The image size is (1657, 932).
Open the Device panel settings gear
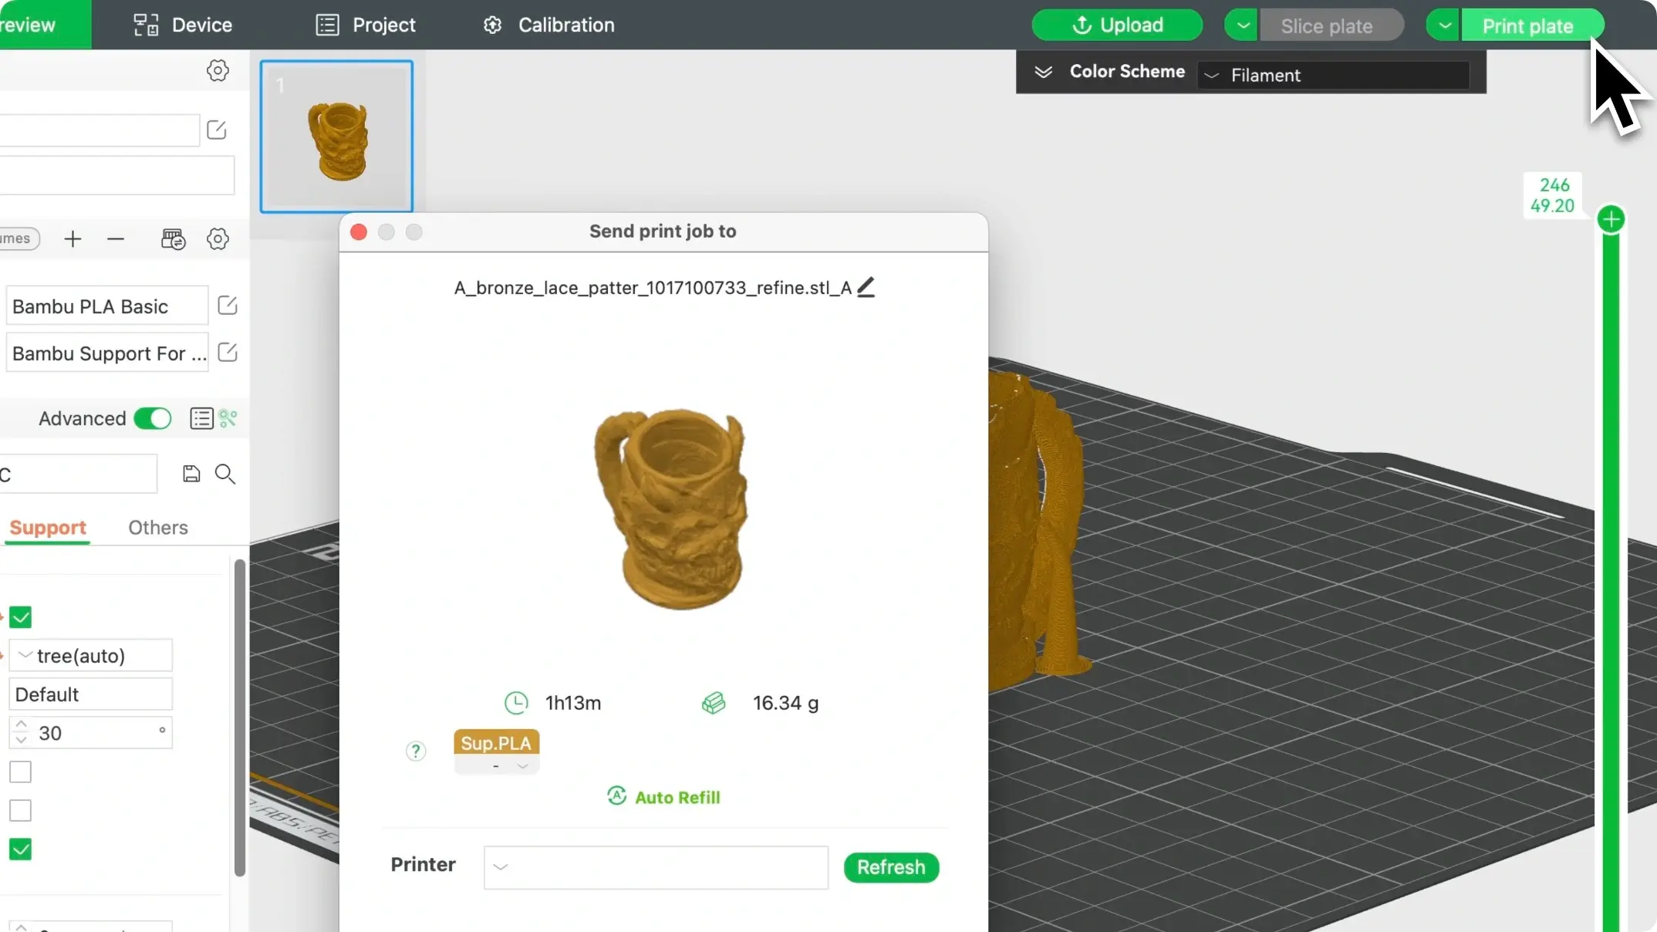click(218, 70)
